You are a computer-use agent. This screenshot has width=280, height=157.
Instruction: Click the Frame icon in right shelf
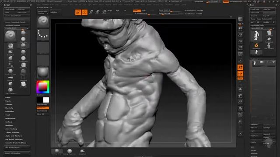240,134
